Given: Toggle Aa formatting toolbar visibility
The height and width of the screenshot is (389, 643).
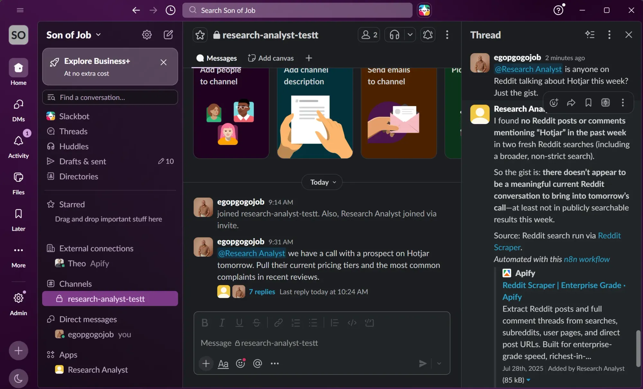Looking at the screenshot, I should [x=223, y=363].
